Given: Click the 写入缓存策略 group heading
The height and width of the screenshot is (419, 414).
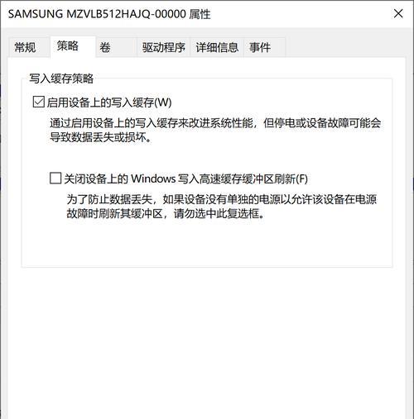Looking at the screenshot, I should click(61, 79).
